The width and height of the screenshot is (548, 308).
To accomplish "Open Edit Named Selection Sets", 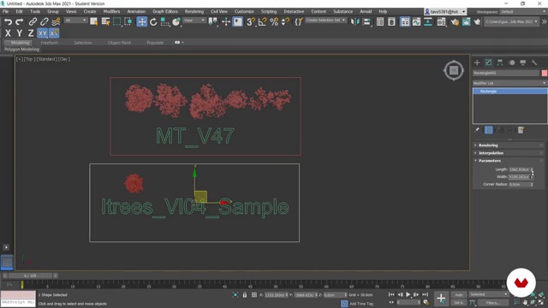I will pos(299,21).
